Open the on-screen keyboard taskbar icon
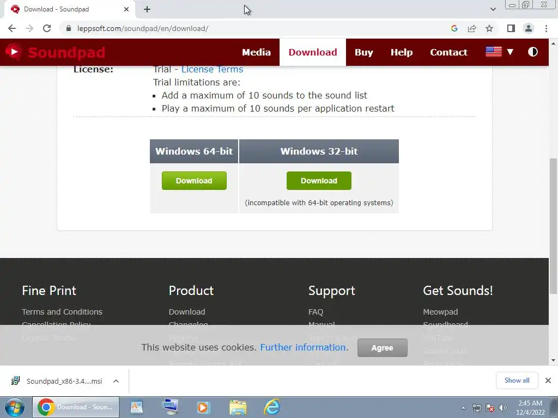 pyautogui.click(x=170, y=407)
